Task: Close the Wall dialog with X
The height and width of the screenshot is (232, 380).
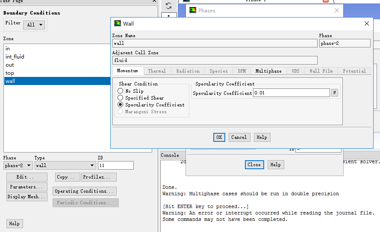Action: point(366,23)
